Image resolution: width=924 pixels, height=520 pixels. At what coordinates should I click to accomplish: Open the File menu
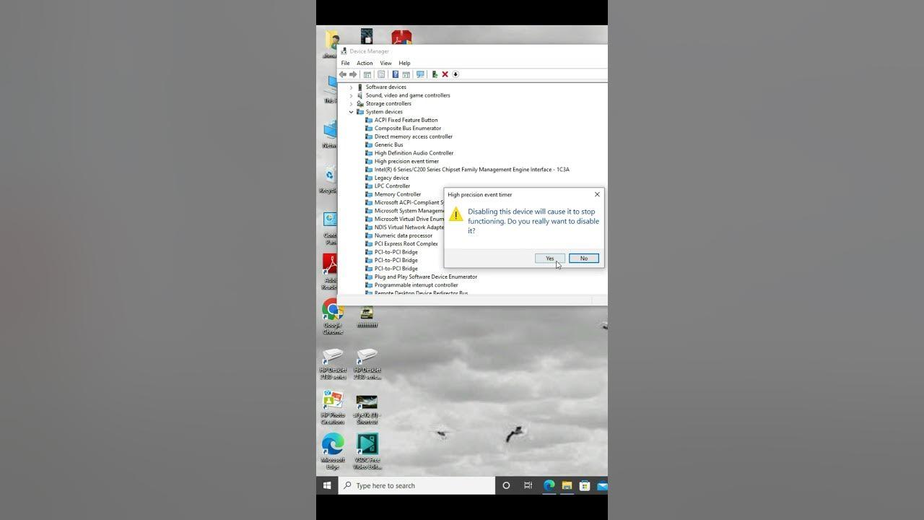tap(345, 64)
